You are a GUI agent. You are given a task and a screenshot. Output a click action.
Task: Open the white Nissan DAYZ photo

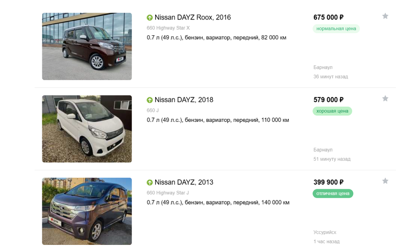pos(87,129)
